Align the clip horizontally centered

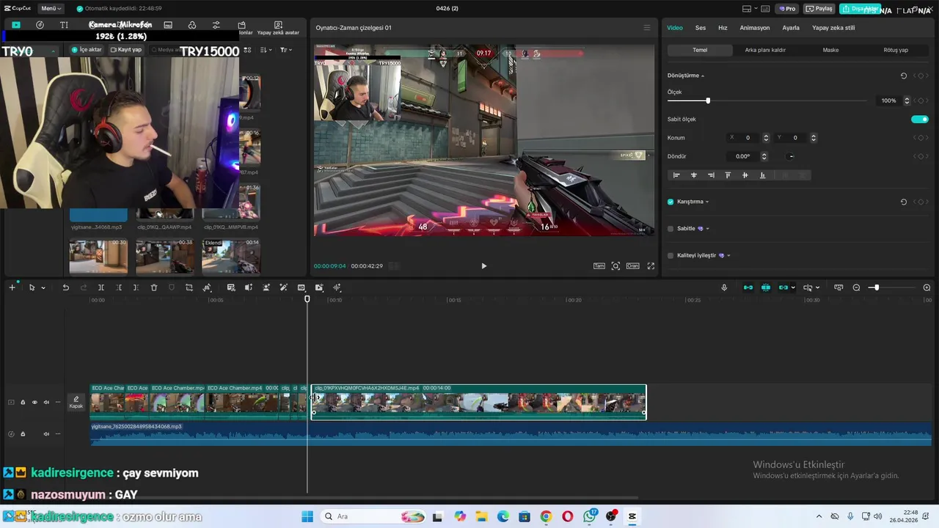pyautogui.click(x=694, y=175)
